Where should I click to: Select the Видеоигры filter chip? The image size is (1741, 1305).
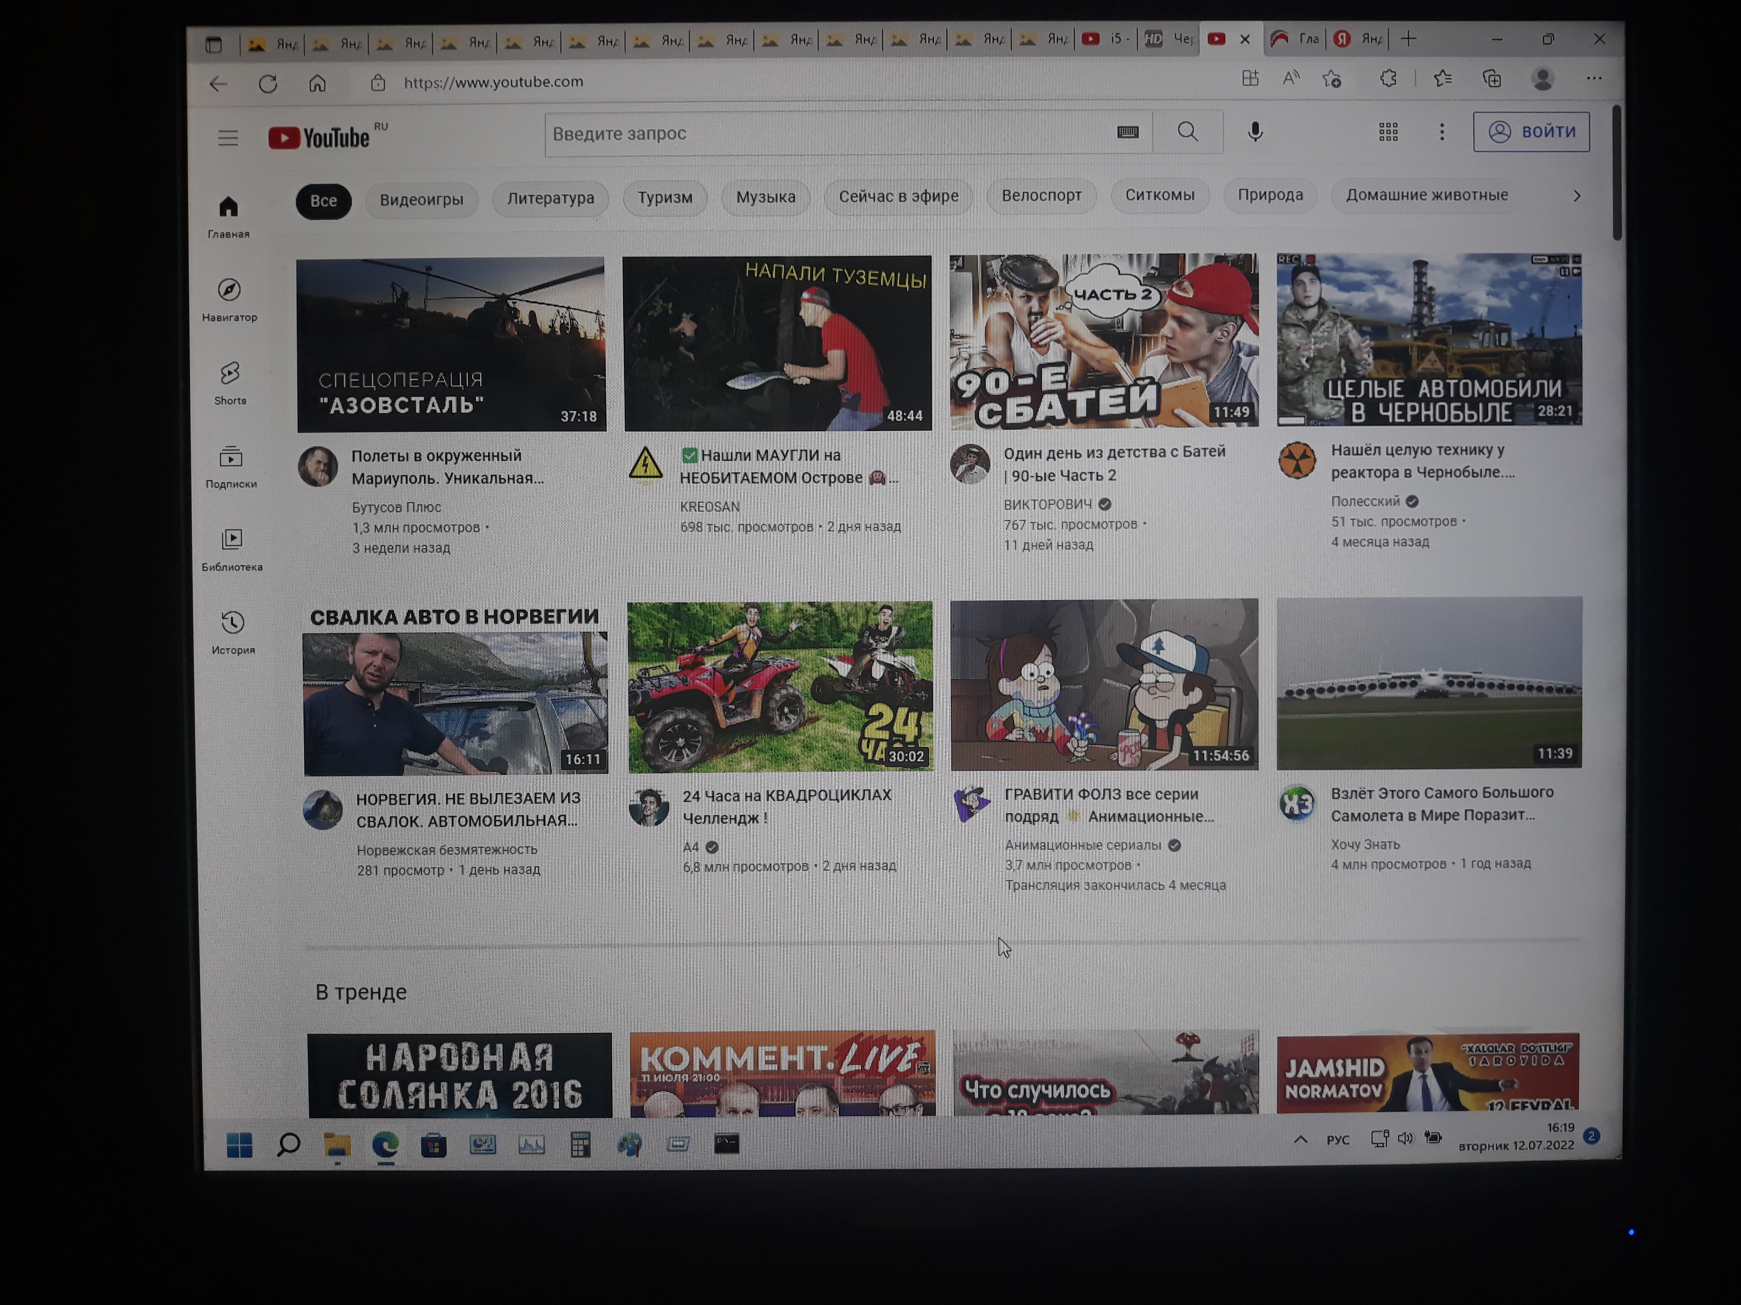421,200
